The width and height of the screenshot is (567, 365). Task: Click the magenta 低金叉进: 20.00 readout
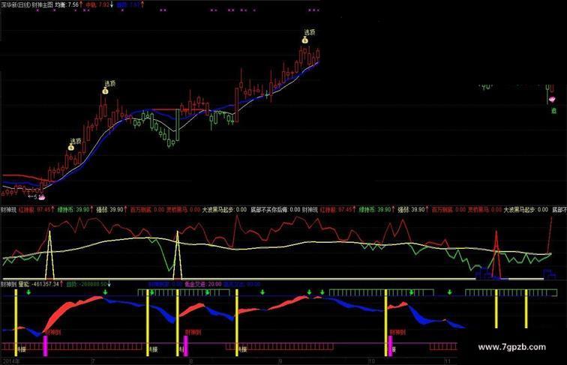(202, 284)
